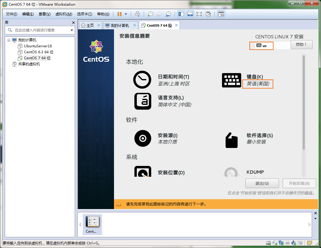Screen dimensions: 321x248
Task: Open 软件选择(S) package icon
Action: [x=232, y=140]
